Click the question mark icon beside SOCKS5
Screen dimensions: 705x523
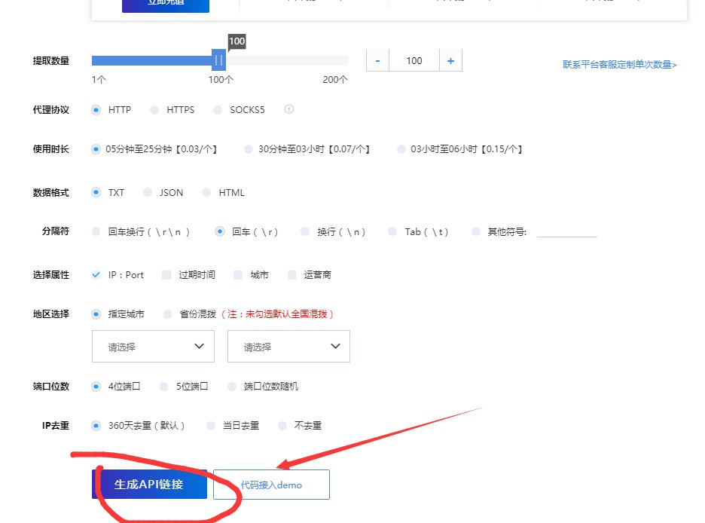point(288,109)
